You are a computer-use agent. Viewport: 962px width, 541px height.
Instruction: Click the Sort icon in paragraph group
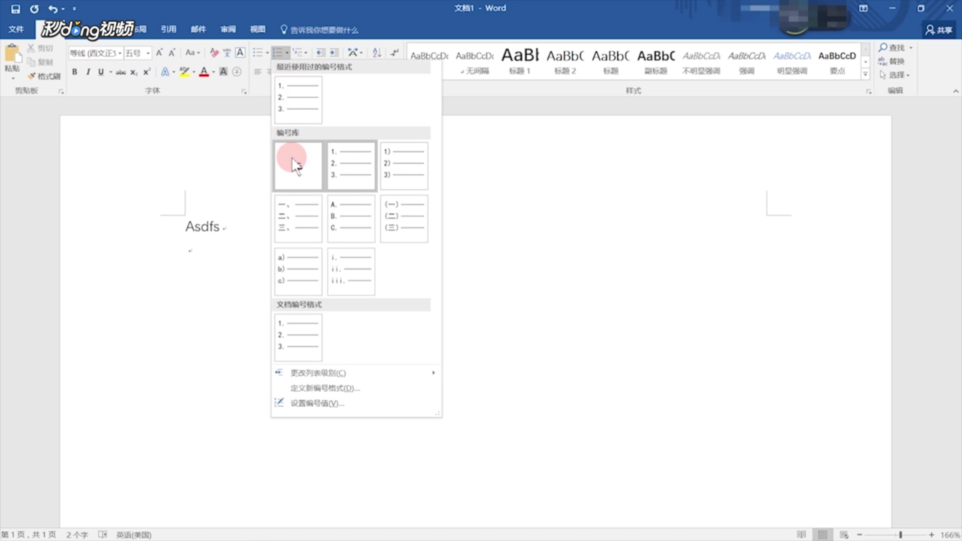point(377,53)
